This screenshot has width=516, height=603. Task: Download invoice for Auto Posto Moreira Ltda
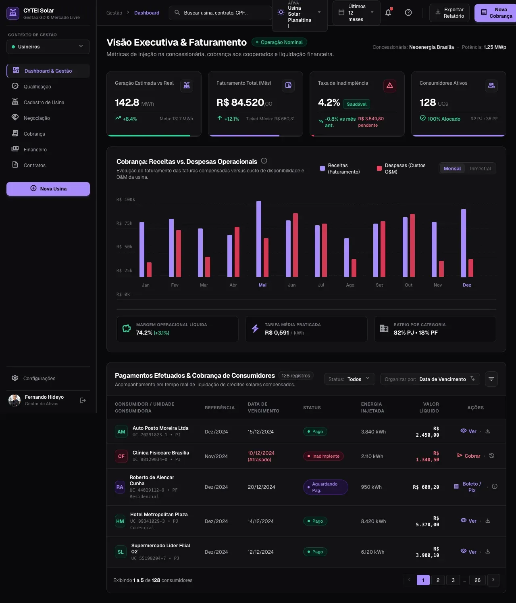pyautogui.click(x=488, y=431)
